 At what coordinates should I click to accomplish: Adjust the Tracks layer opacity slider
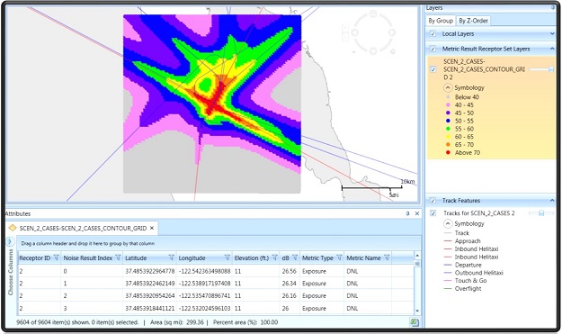click(541, 213)
